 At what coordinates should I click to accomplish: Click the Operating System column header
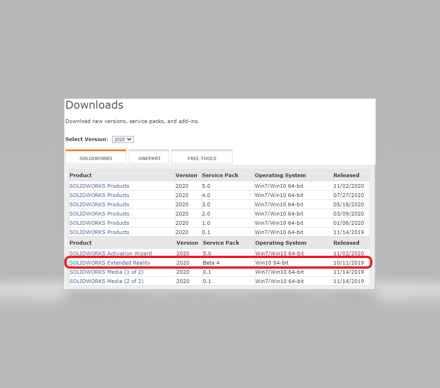(280, 175)
